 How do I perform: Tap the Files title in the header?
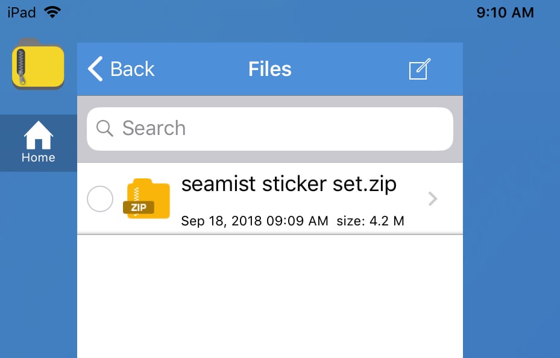270,69
